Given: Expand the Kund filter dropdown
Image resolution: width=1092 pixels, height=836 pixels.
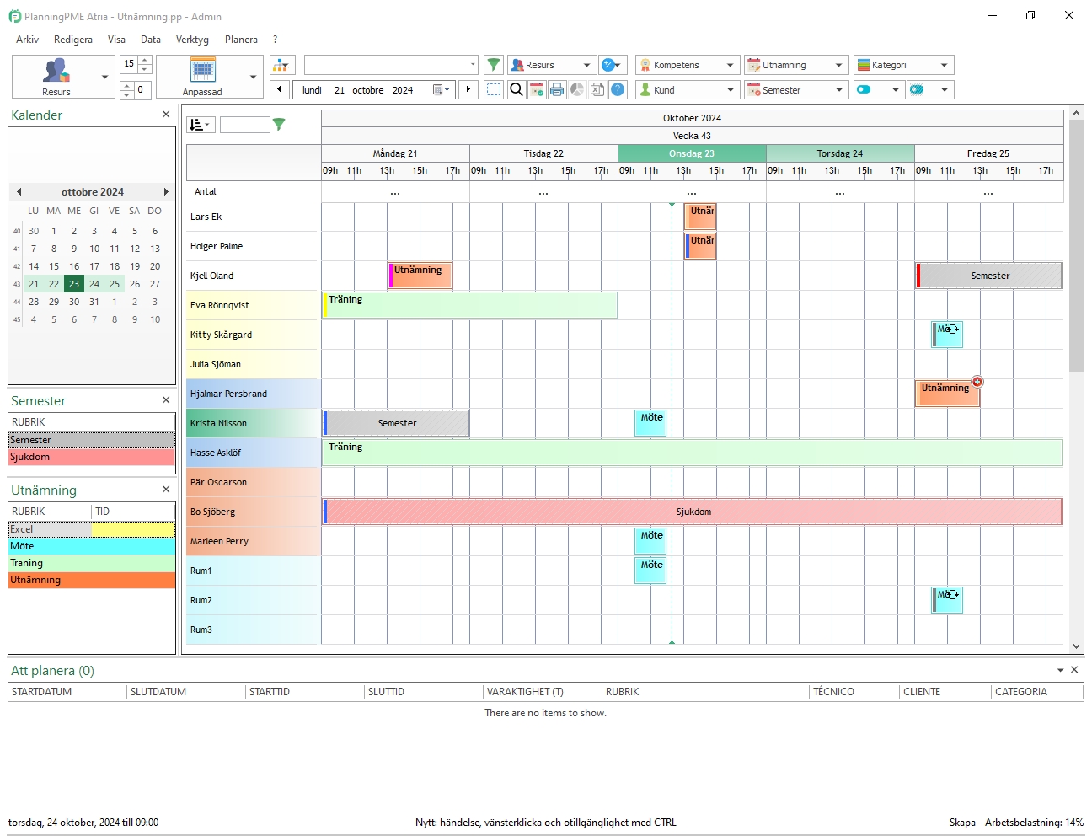Looking at the screenshot, I should pyautogui.click(x=730, y=89).
